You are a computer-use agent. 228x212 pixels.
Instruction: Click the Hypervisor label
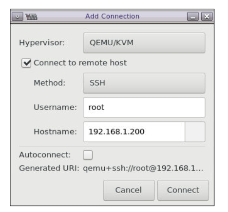pos(42,43)
